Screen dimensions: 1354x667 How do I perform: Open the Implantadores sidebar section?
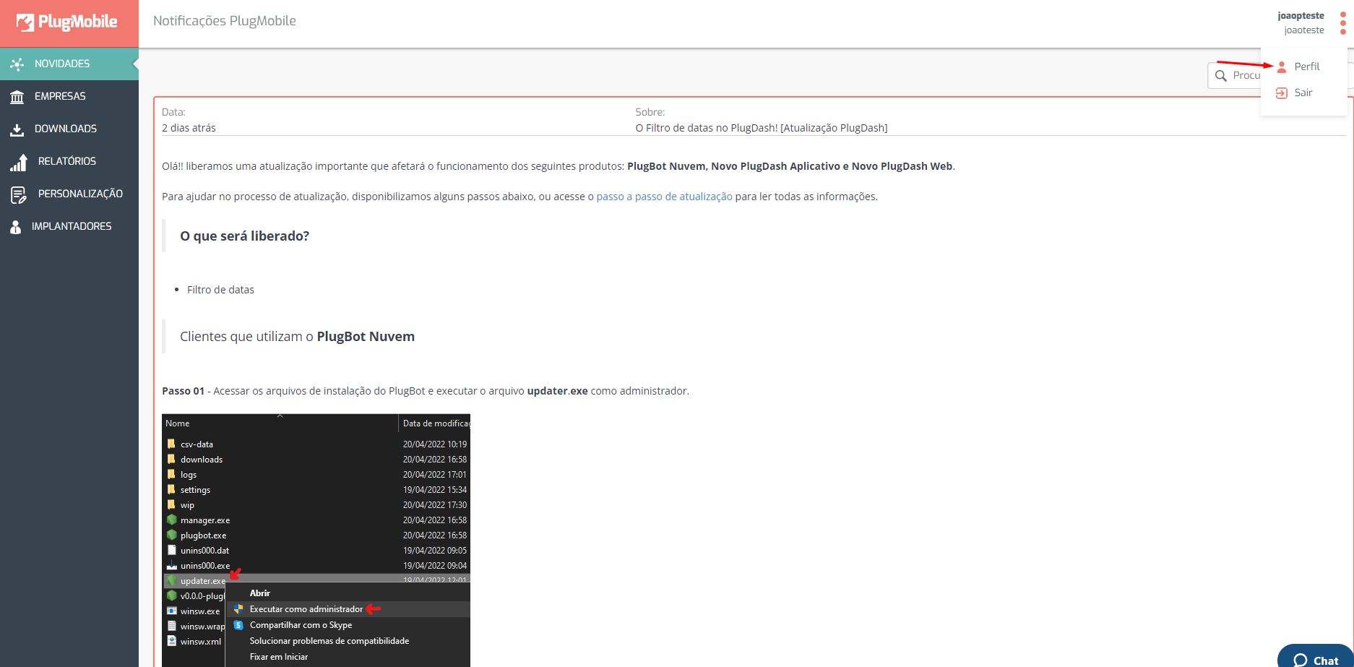coord(69,226)
